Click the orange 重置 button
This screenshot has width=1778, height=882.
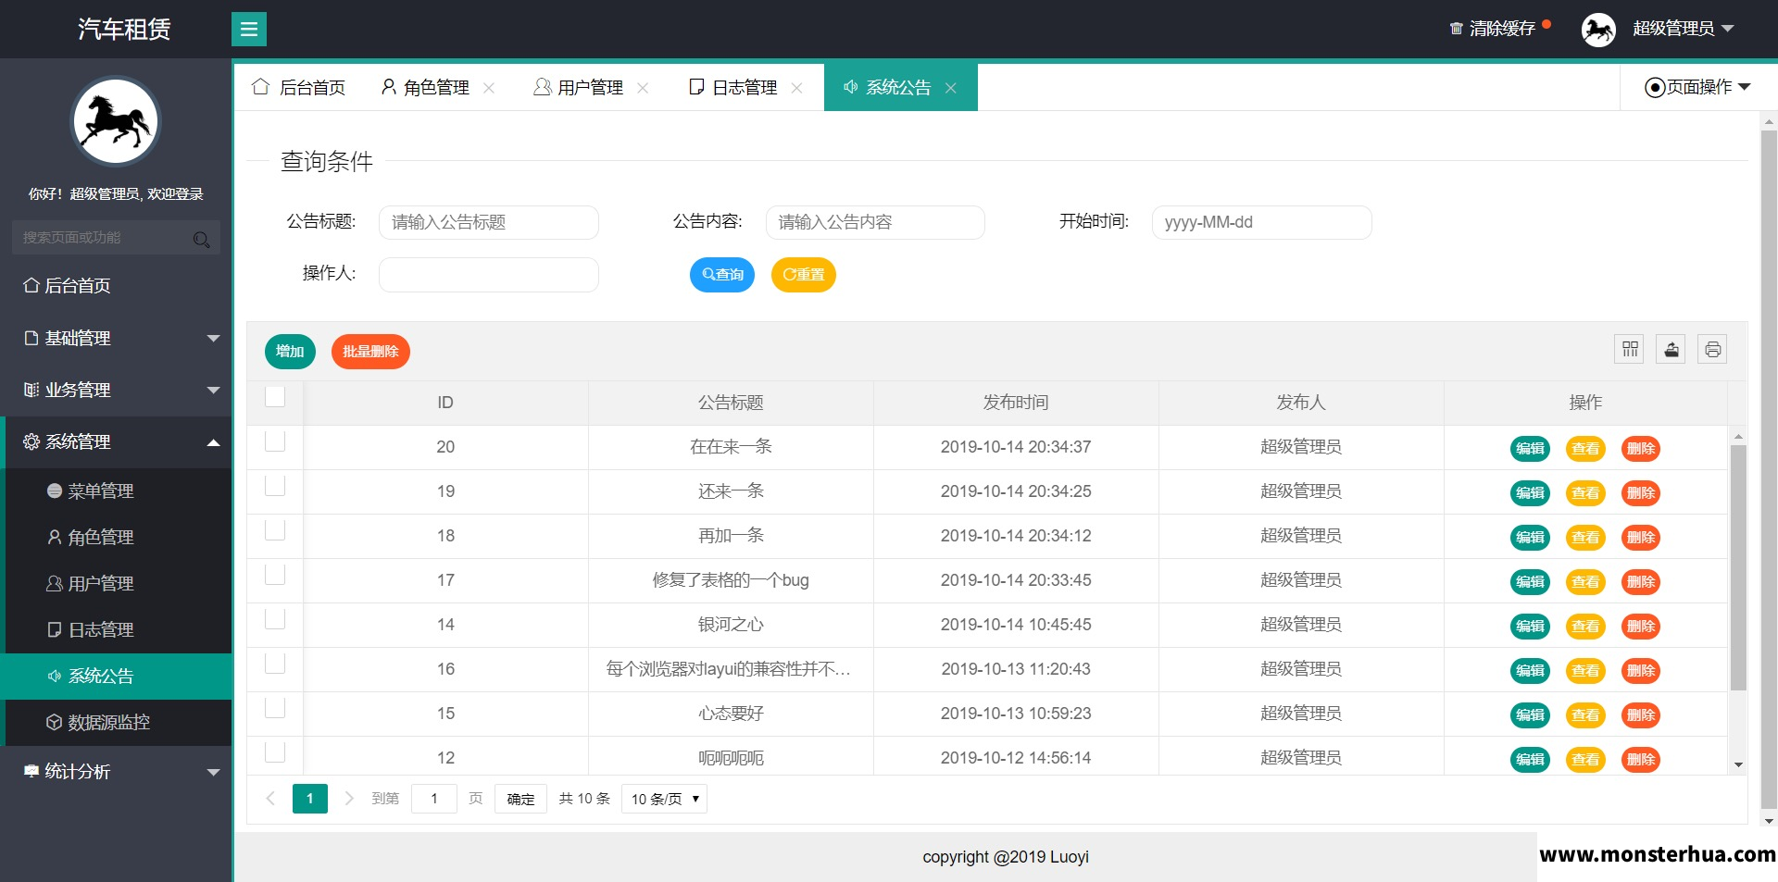804,275
